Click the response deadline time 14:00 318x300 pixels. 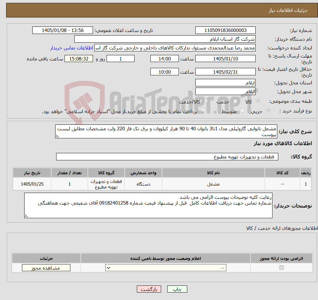164,59
